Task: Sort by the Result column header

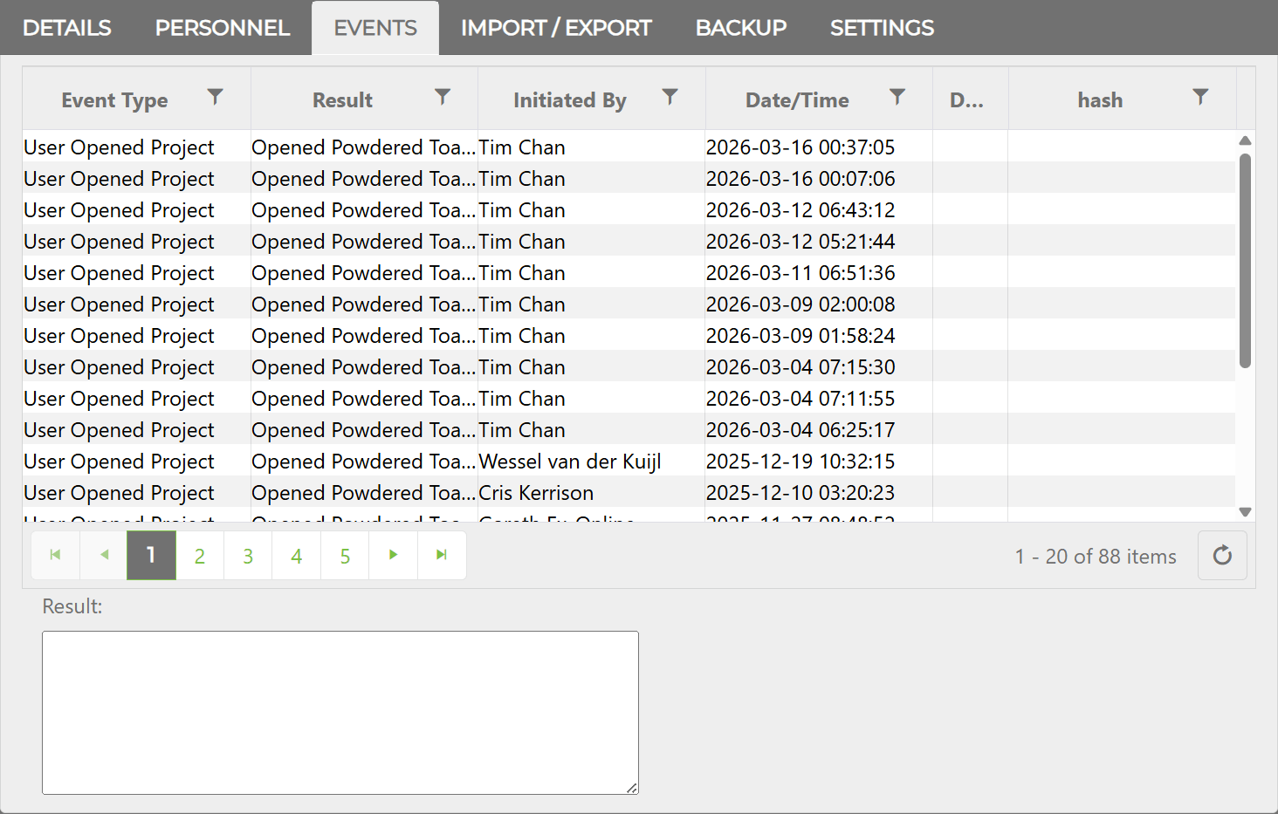Action: (x=342, y=100)
